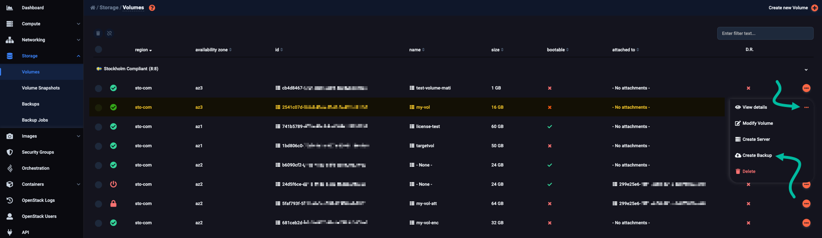Choose Delete from the context menu
This screenshot has width=822, height=238.
[745, 172]
